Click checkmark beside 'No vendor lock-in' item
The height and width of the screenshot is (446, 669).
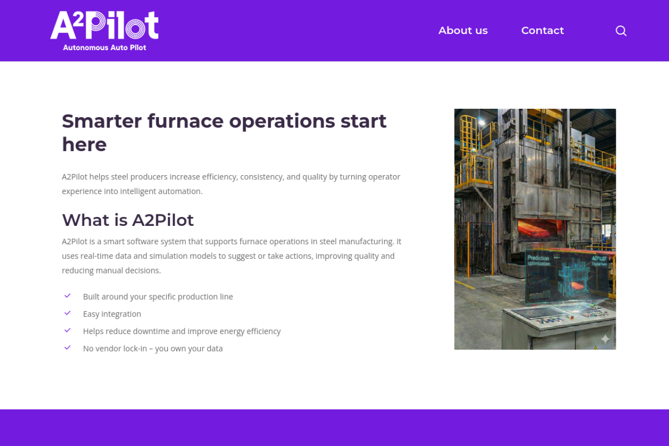tap(67, 348)
